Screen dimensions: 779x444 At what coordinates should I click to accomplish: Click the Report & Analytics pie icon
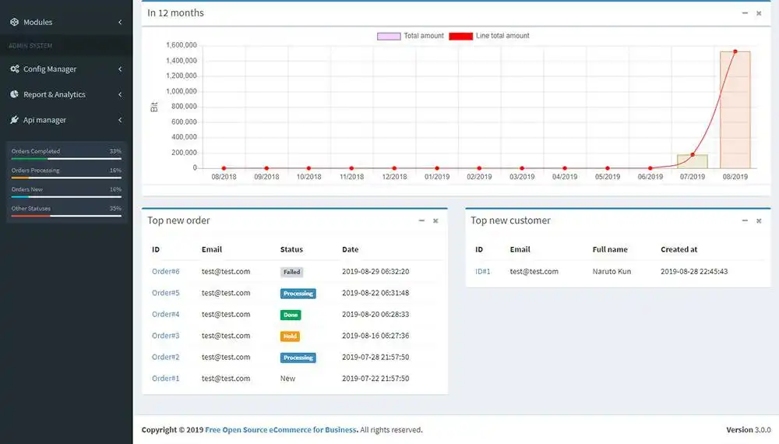(x=14, y=94)
